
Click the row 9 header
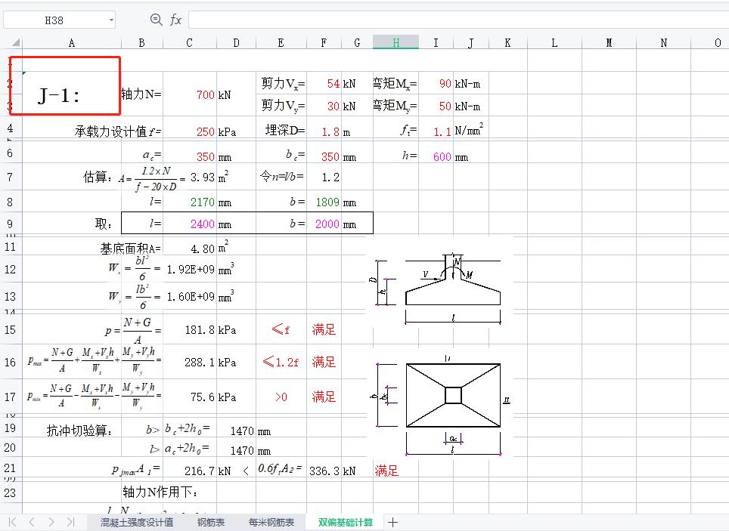[8, 223]
